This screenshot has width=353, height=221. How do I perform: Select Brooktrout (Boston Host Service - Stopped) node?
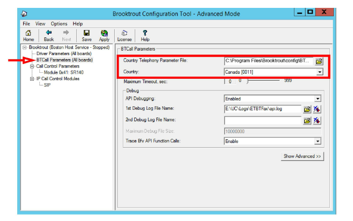coord(69,47)
